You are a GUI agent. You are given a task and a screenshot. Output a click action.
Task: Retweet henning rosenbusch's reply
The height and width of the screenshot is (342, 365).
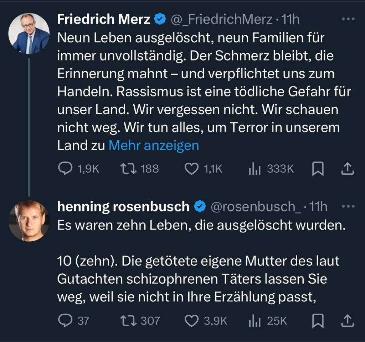(x=128, y=321)
